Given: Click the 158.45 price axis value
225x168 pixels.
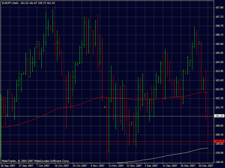Looking at the screenshot, I should point(220,162).
